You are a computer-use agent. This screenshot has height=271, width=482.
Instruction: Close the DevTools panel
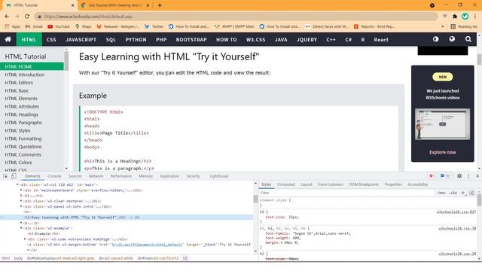(x=477, y=176)
